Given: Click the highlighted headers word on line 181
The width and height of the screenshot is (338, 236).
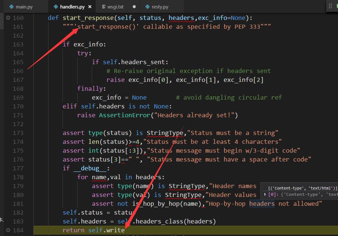Looking at the screenshot, I should pos(262,204).
